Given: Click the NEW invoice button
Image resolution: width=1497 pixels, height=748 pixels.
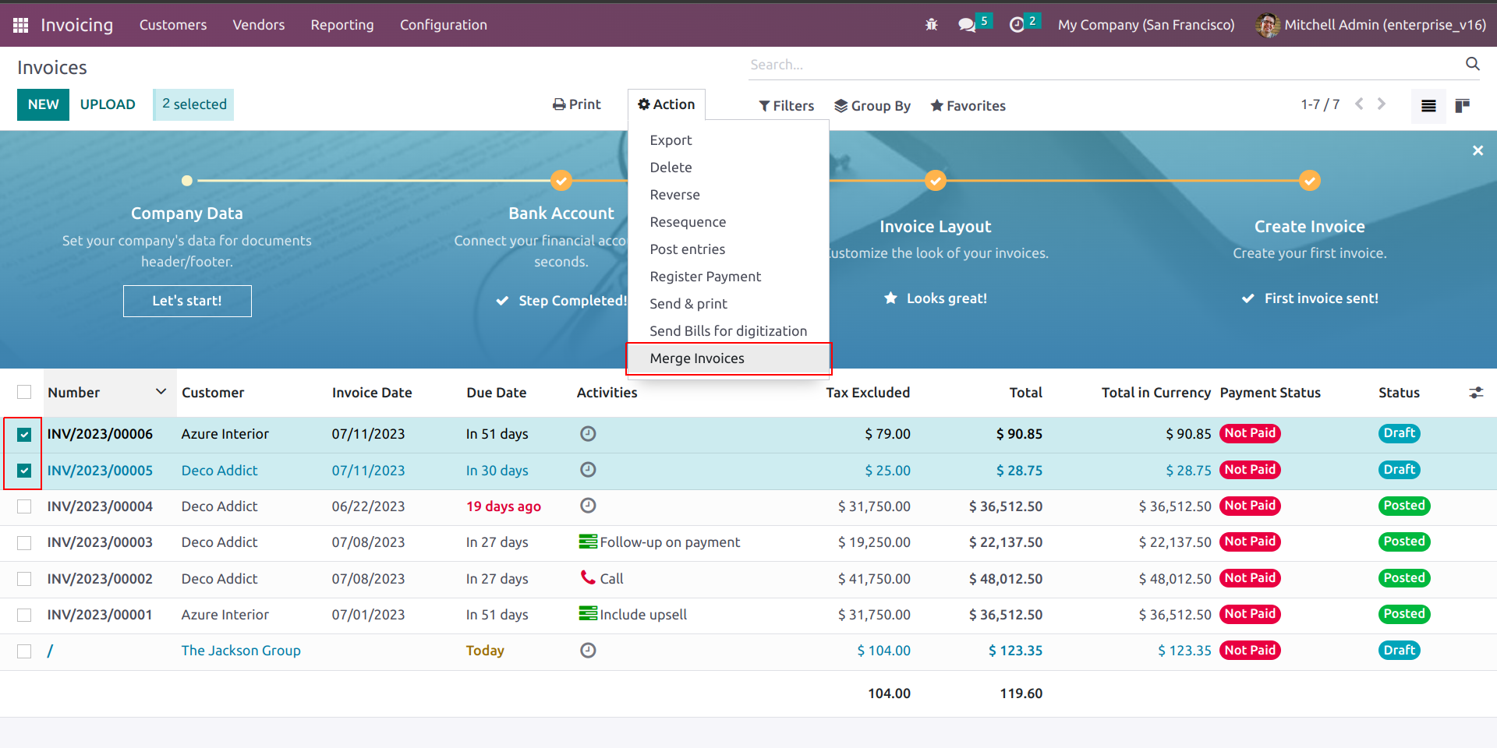Looking at the screenshot, I should (x=43, y=104).
